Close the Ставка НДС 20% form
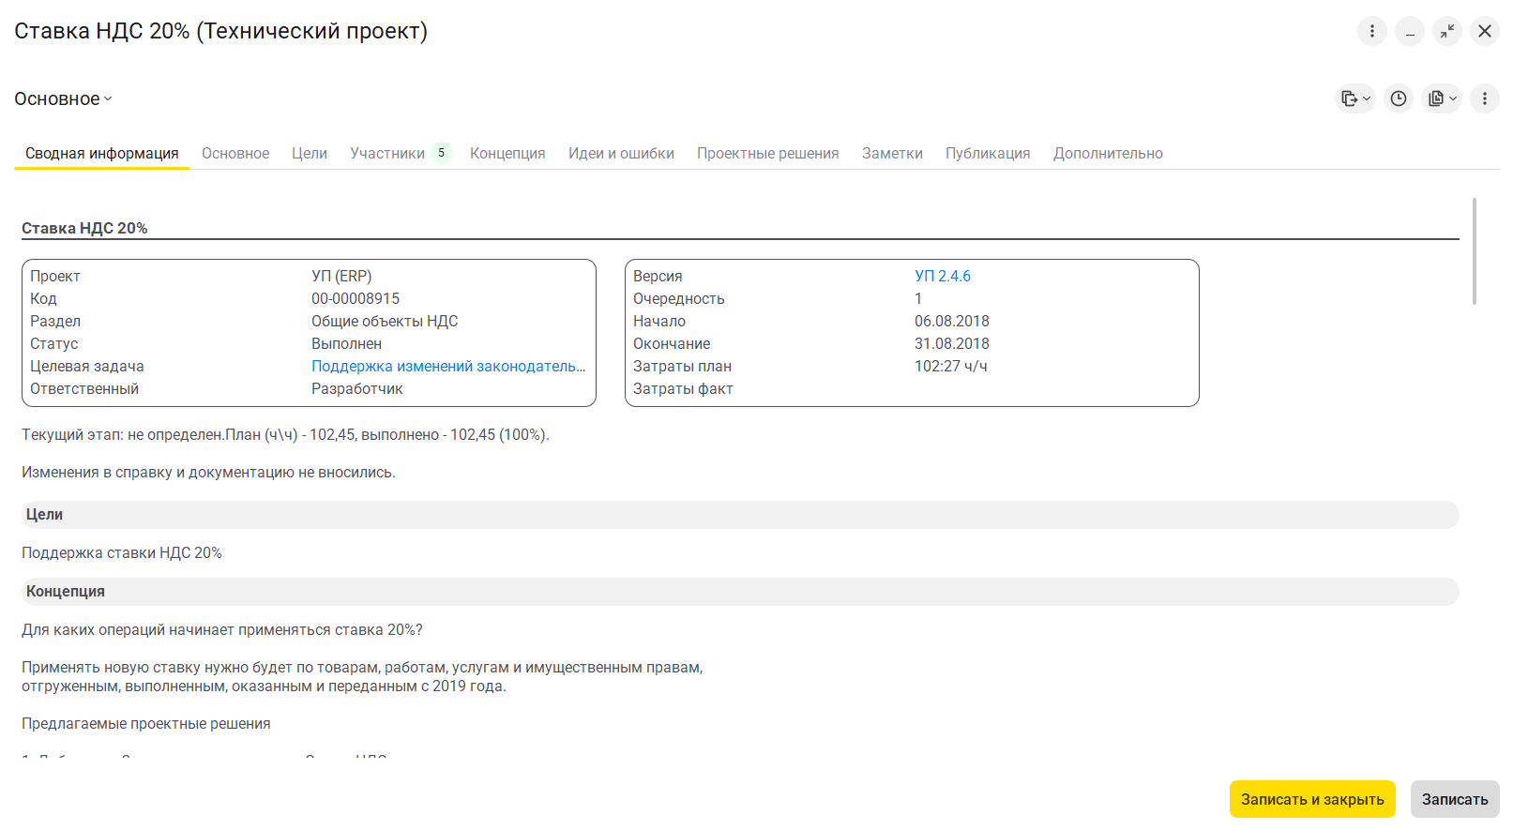1513x830 pixels. 1485,31
